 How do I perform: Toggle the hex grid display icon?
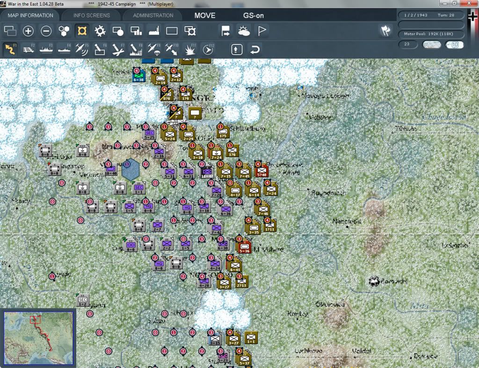coord(64,31)
